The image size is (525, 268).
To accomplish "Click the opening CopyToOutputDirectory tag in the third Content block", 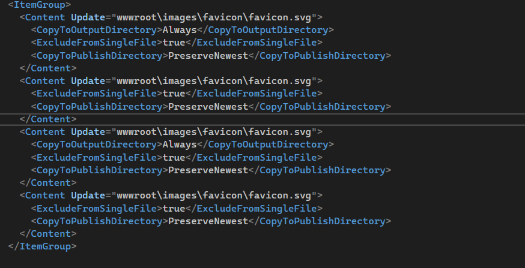I will pos(97,144).
